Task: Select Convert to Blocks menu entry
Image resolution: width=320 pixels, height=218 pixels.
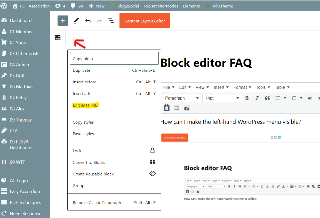Action: point(114,162)
